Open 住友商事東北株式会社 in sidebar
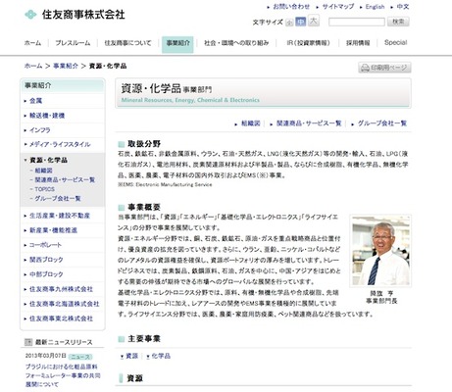The height and width of the screenshot is (392, 452). [x=61, y=318]
